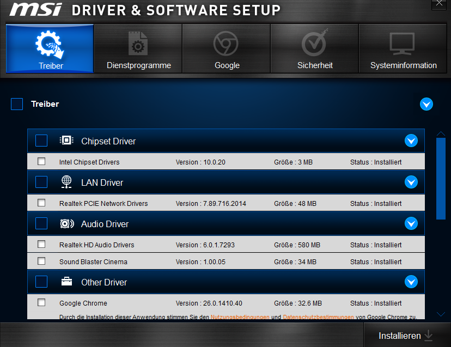The width and height of the screenshot is (451, 347).
Task: Click Realtek PCIE Network Drivers name
Action: click(103, 203)
